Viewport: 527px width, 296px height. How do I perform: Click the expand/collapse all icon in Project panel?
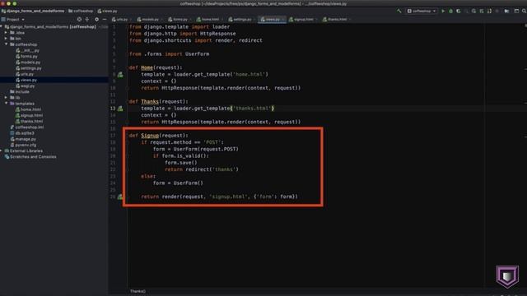coord(87,20)
